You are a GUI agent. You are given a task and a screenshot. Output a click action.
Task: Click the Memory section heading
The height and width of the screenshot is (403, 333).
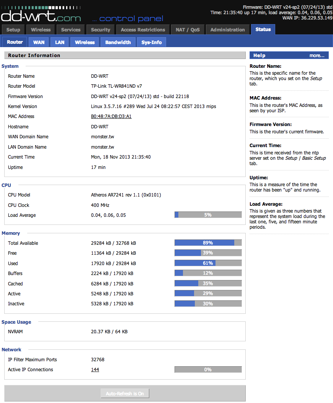point(11,233)
